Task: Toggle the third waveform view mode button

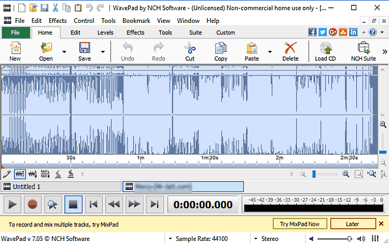Action: (45, 174)
